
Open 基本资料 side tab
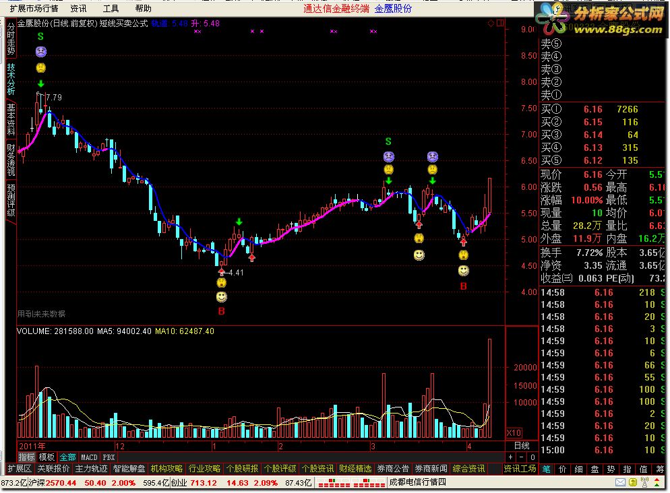[11, 119]
